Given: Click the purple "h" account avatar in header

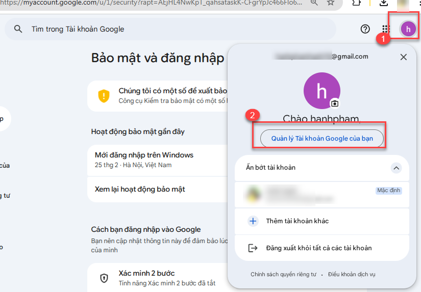Looking at the screenshot, I should [x=408, y=29].
